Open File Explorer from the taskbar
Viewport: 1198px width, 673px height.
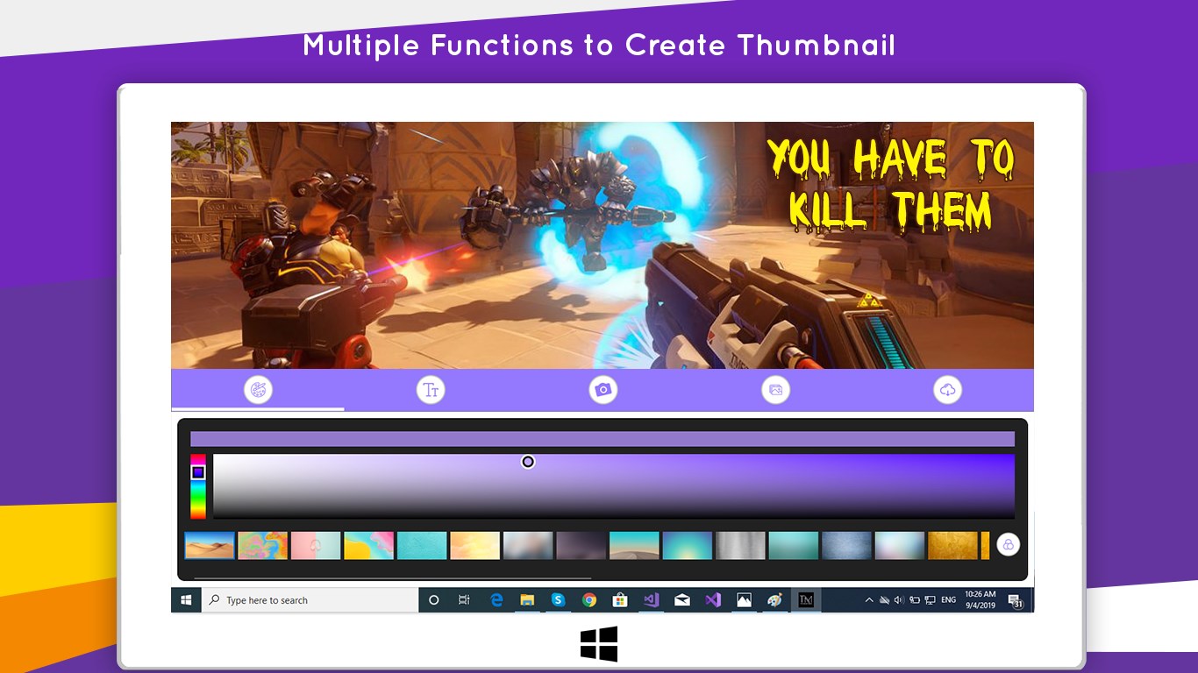[x=527, y=600]
